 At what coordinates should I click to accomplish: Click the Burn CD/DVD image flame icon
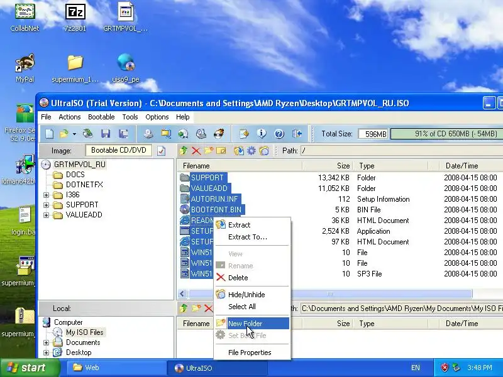click(x=219, y=134)
